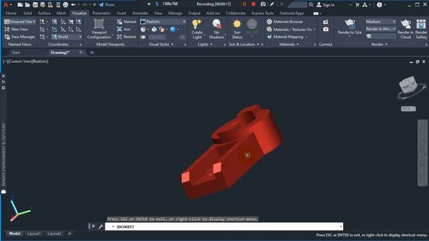Open View Manager
The image size is (429, 241).
[x=20, y=37]
